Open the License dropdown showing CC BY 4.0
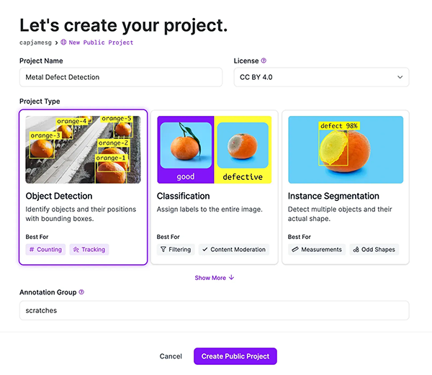 point(321,77)
